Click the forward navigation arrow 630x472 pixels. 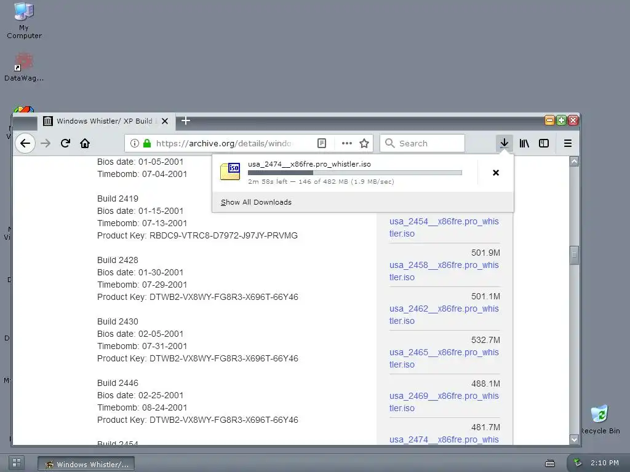(x=46, y=143)
